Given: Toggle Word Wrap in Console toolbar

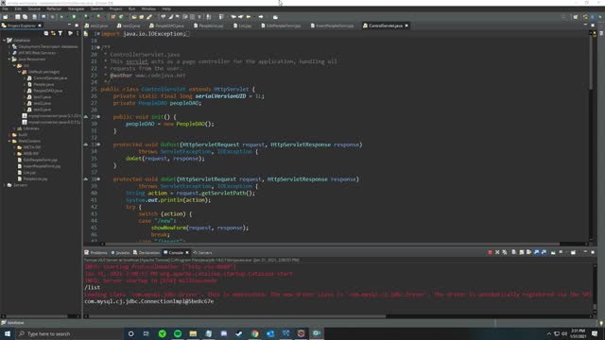Looking at the screenshot, I should (x=529, y=252).
